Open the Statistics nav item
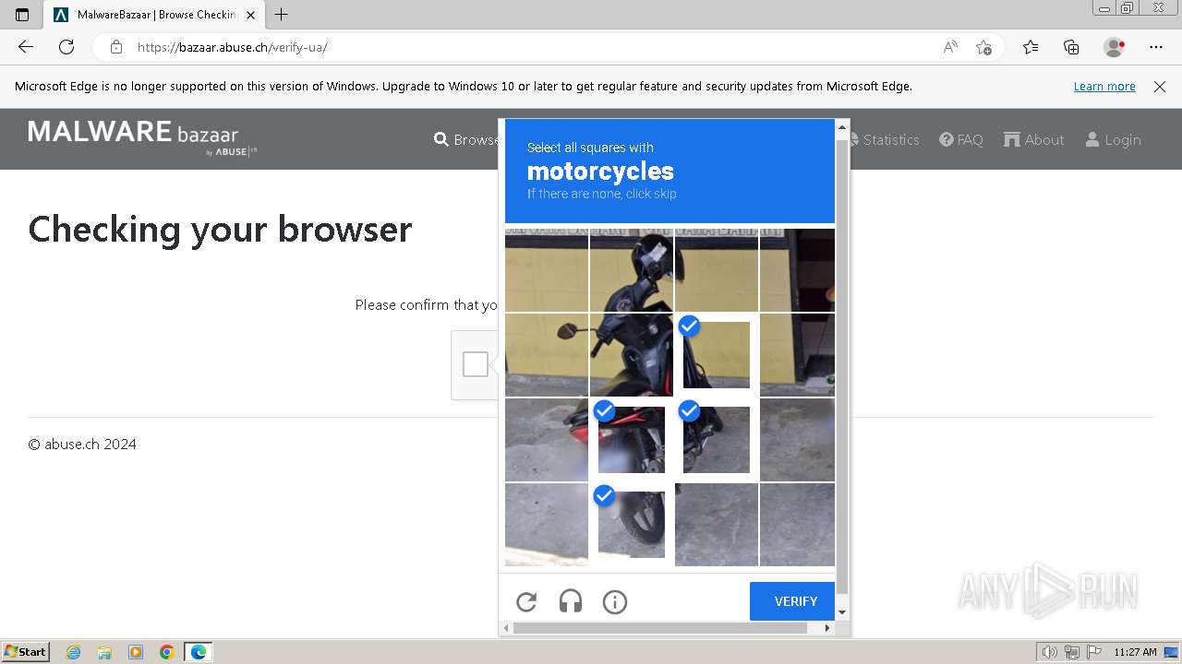 click(x=884, y=139)
